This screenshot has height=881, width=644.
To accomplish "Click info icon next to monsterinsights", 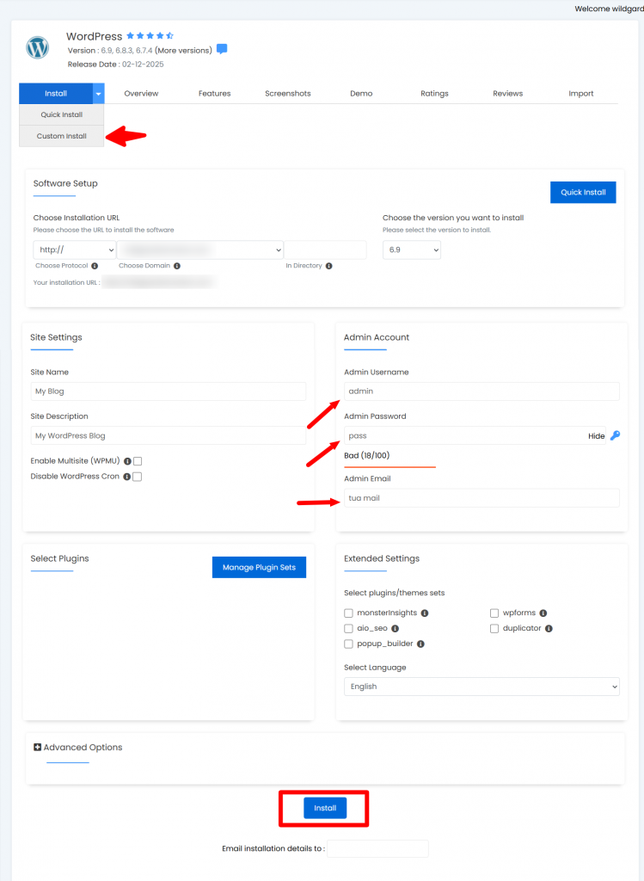I will click(425, 613).
